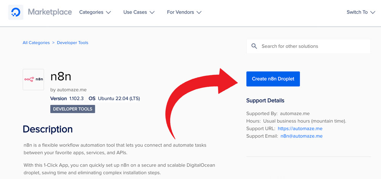Follow the All Categories breadcrumb link

[36, 43]
